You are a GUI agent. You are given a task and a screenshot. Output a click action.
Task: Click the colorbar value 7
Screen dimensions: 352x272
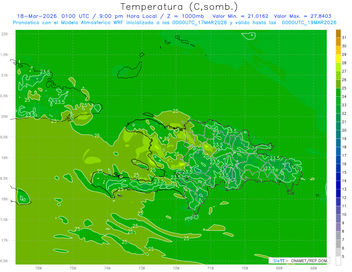coord(343,240)
